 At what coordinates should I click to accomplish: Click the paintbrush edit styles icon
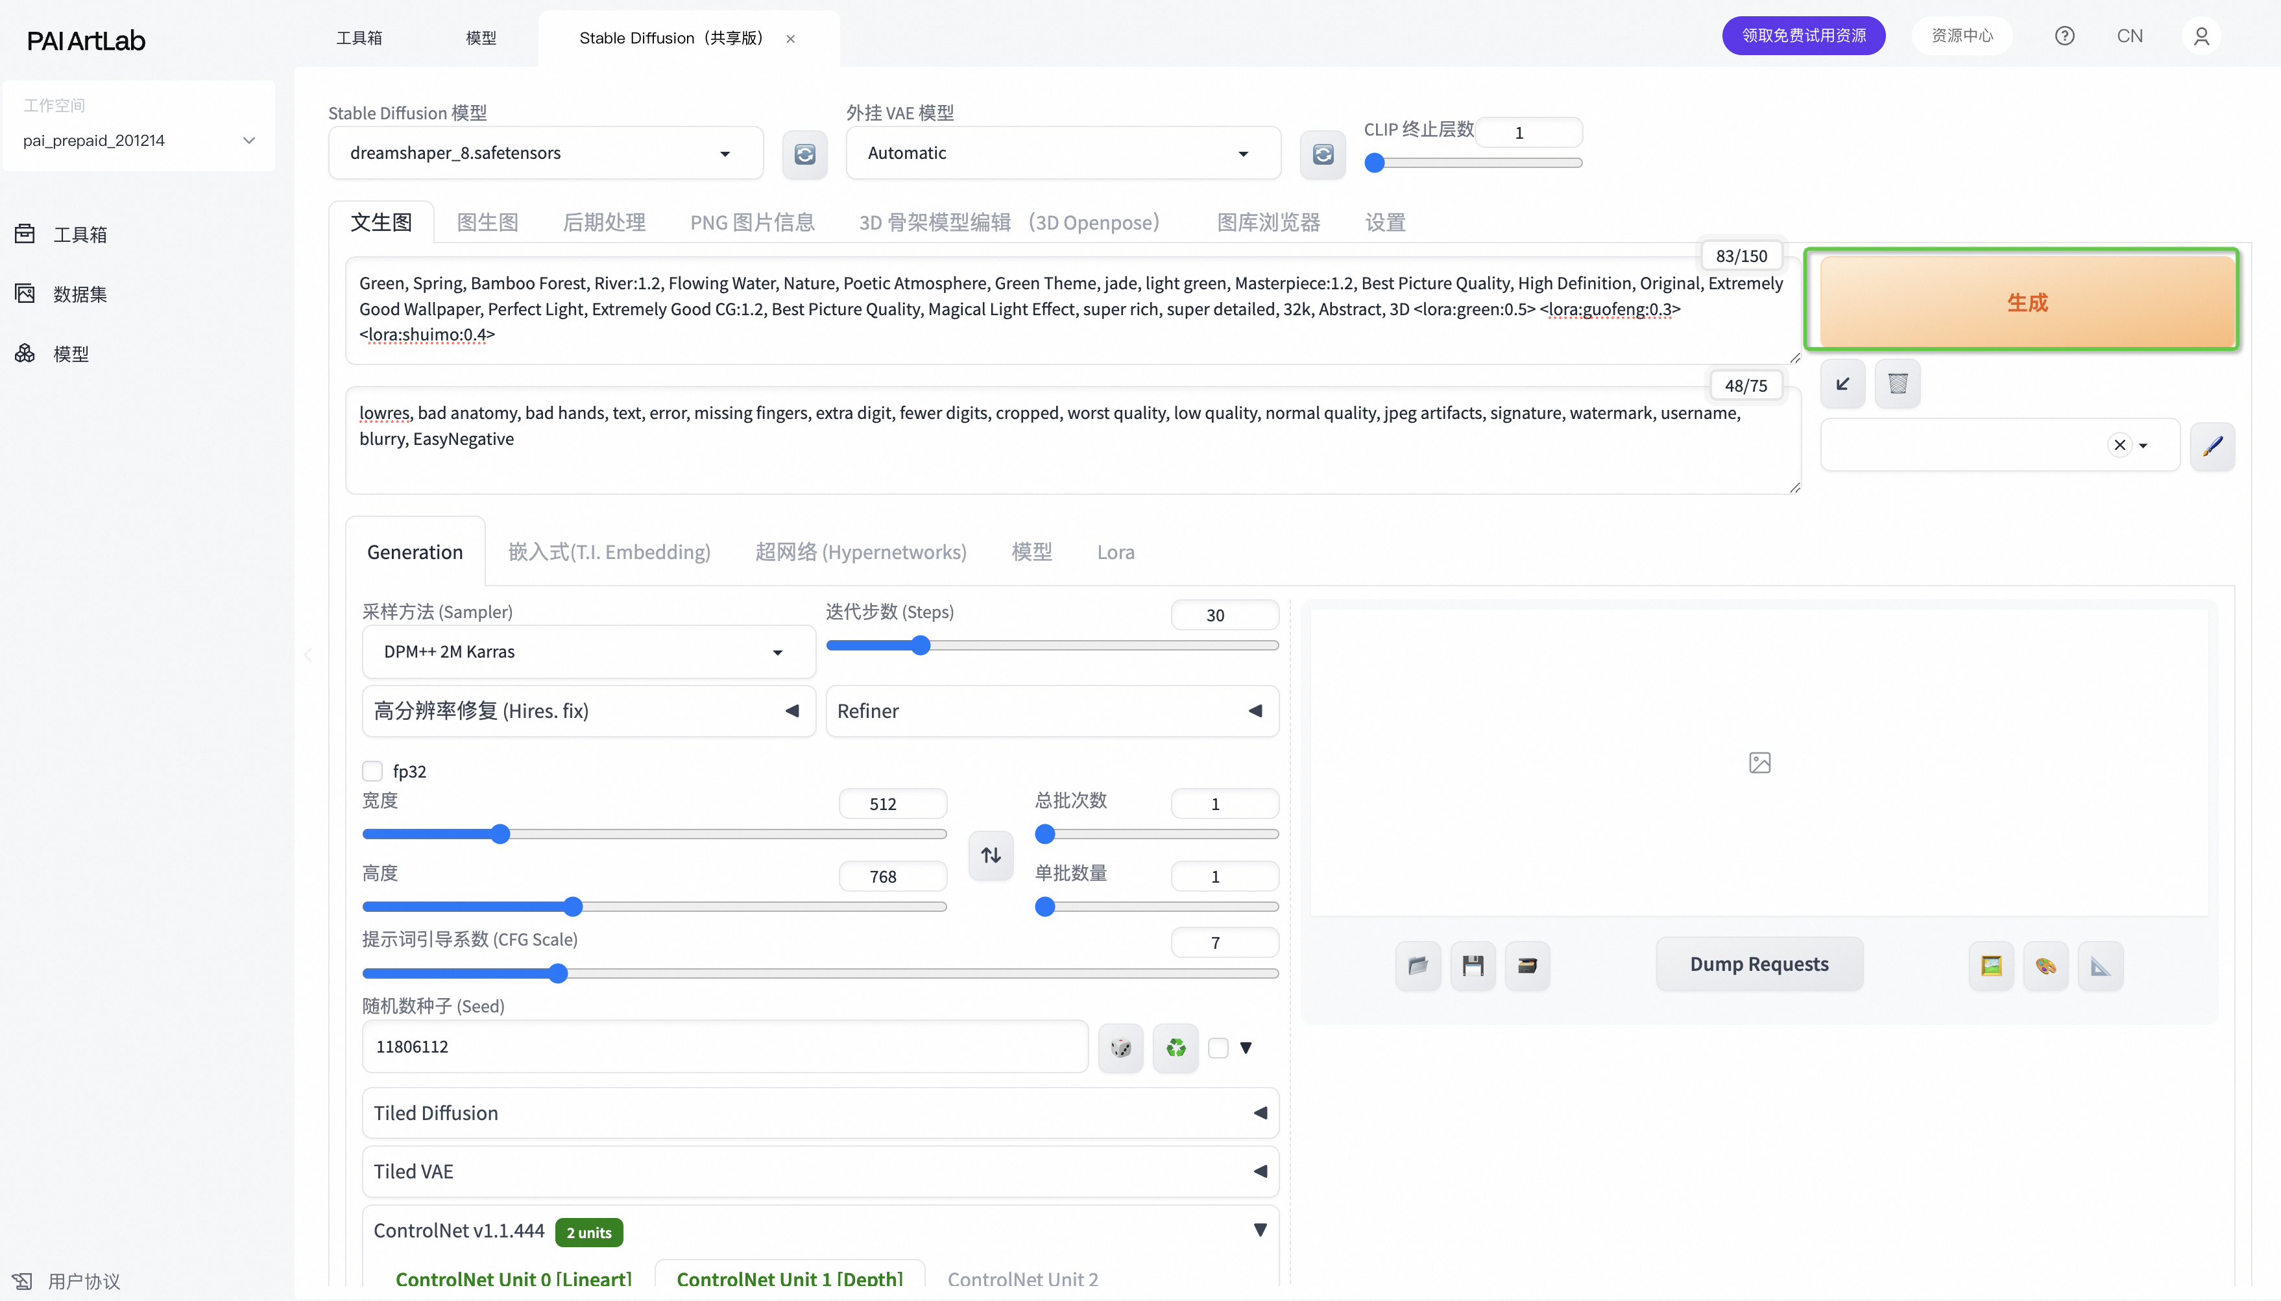[x=2212, y=446]
